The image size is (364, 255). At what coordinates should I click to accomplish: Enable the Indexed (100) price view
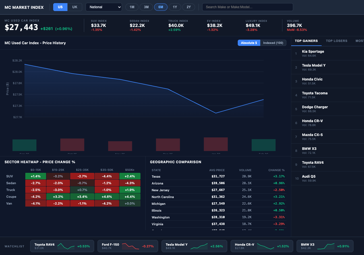(x=273, y=43)
